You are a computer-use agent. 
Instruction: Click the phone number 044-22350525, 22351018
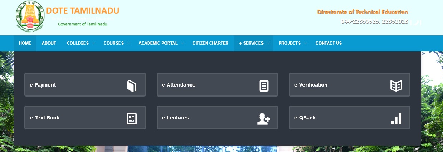pos(374,21)
